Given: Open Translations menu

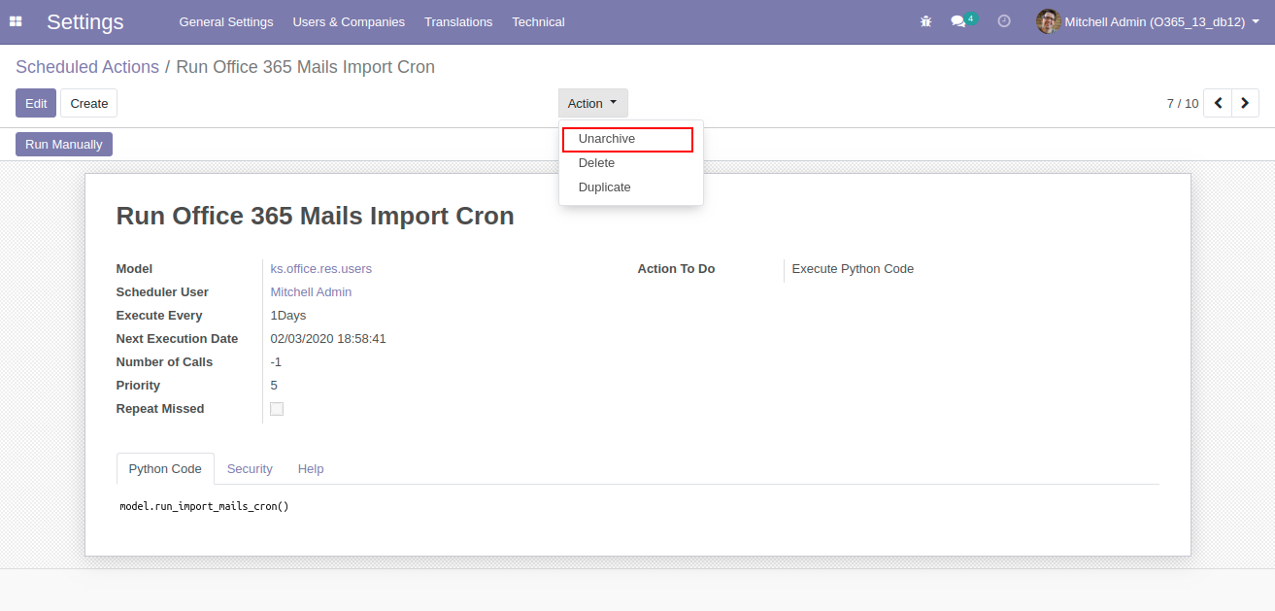Looking at the screenshot, I should [x=458, y=21].
